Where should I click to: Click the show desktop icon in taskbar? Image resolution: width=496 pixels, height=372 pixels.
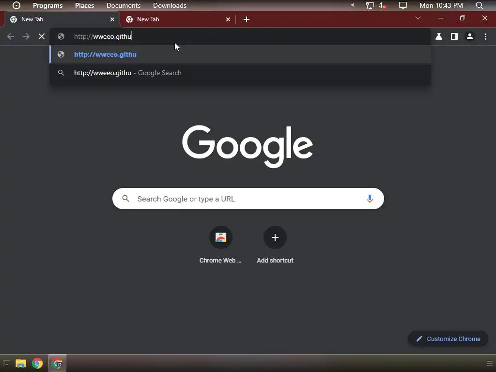click(6, 363)
